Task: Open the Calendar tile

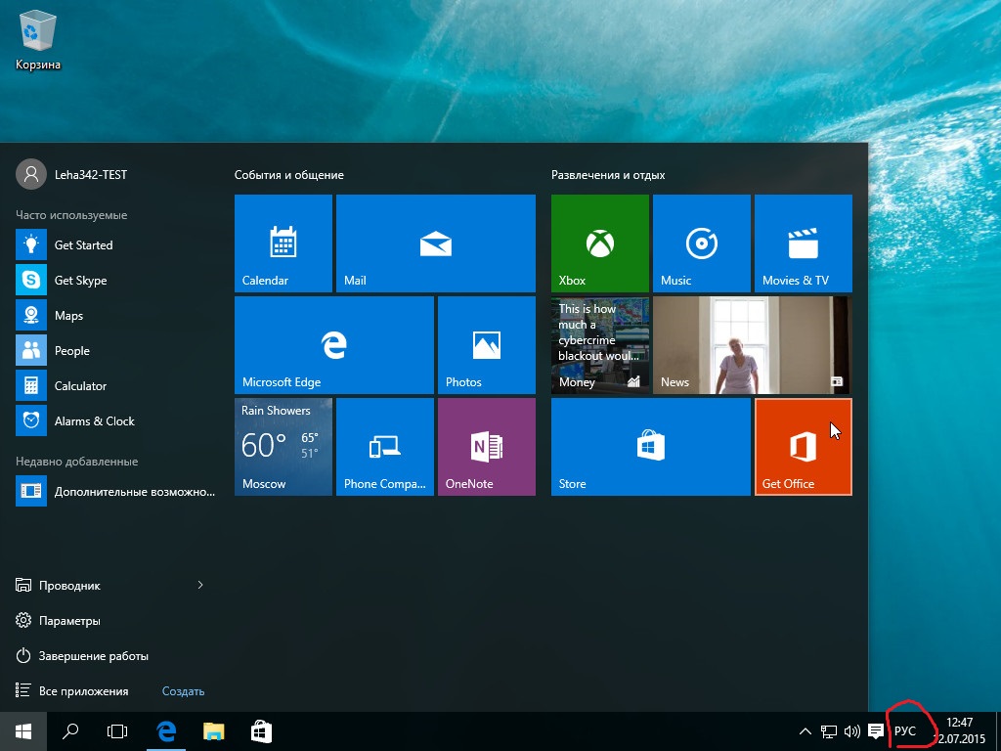Action: (x=283, y=243)
